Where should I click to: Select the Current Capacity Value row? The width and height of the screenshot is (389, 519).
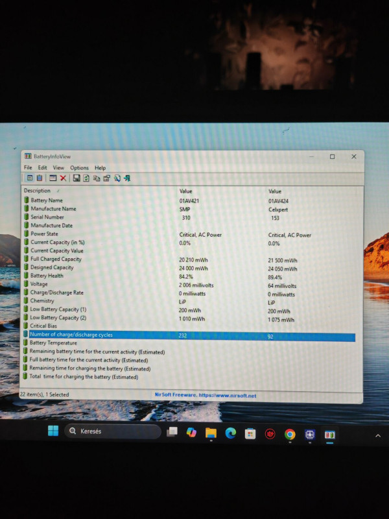[x=189, y=250]
